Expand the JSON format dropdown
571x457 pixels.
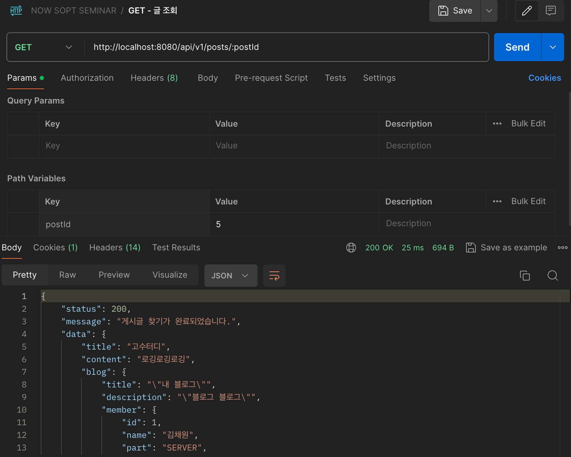coord(231,276)
